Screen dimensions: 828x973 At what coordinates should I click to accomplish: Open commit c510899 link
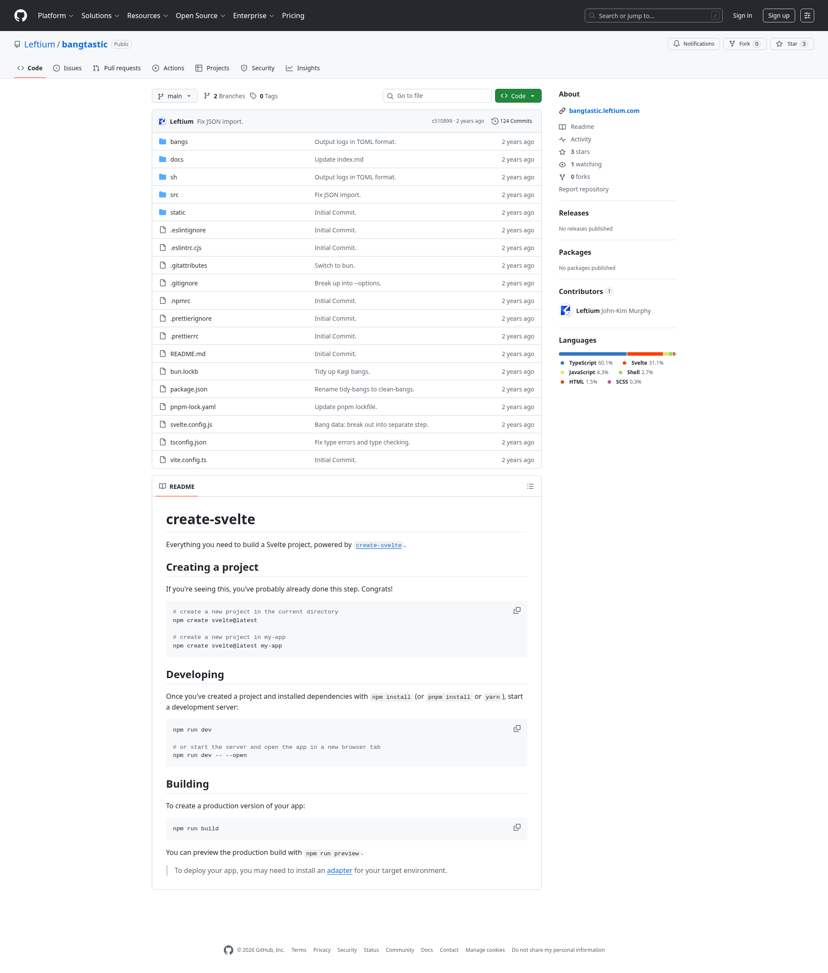pyautogui.click(x=442, y=121)
